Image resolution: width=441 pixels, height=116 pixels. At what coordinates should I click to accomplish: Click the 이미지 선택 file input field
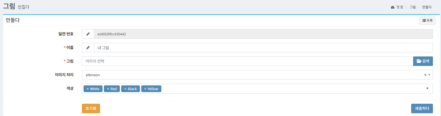[247, 61]
